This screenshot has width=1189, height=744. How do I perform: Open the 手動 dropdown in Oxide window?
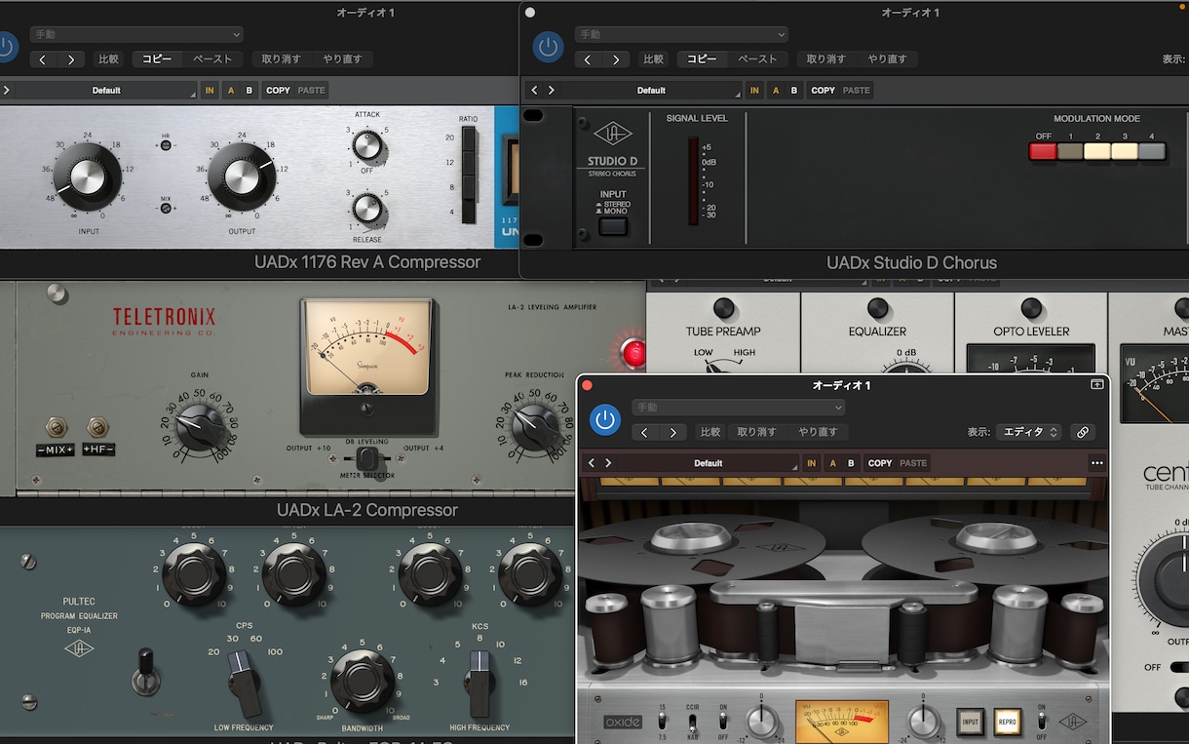(x=738, y=407)
